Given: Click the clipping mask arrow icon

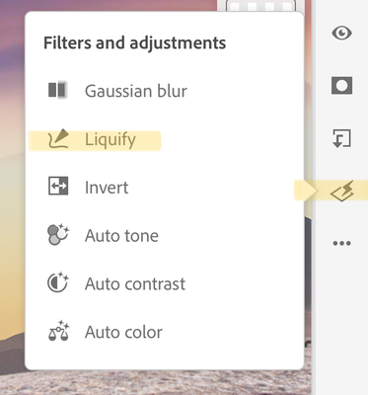Looking at the screenshot, I should click(x=341, y=138).
